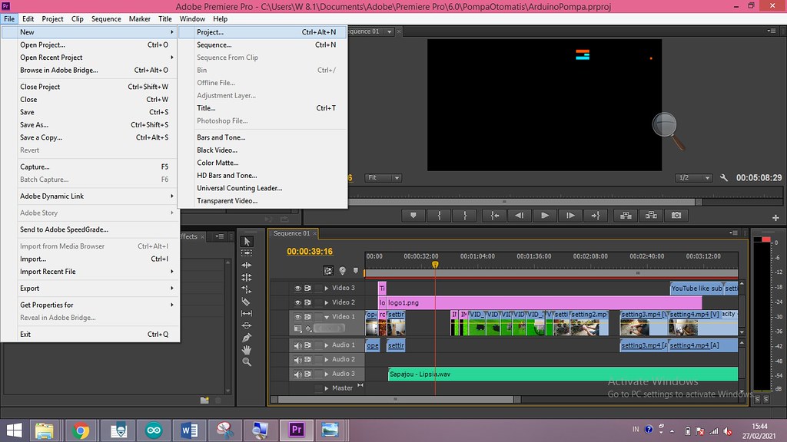Click Mark In button

pyautogui.click(x=439, y=216)
